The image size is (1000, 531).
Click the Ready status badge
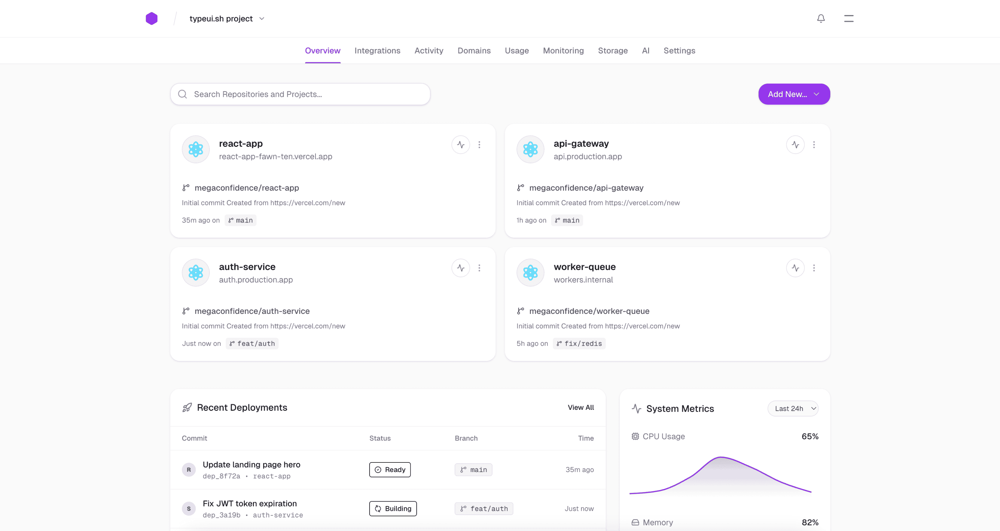390,469
